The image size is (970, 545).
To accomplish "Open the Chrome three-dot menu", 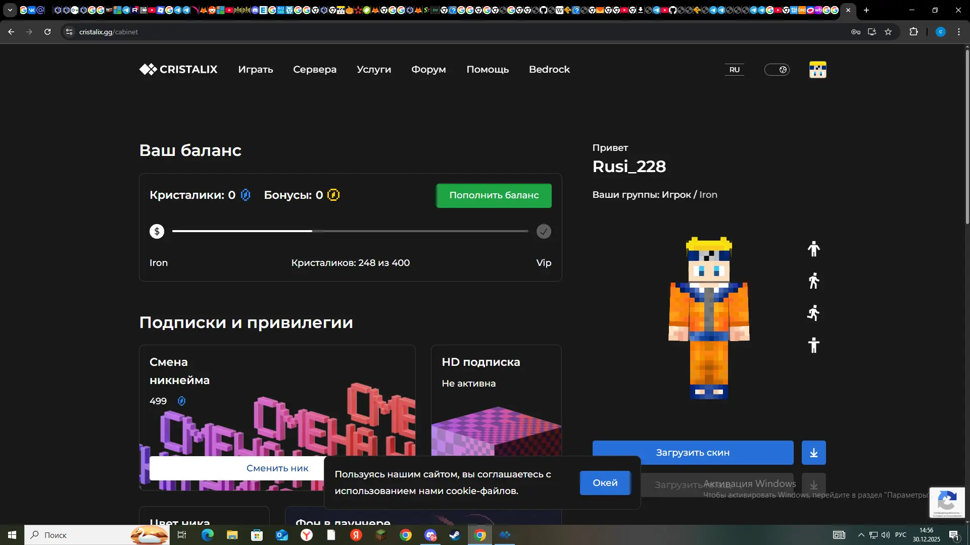I will click(x=959, y=32).
